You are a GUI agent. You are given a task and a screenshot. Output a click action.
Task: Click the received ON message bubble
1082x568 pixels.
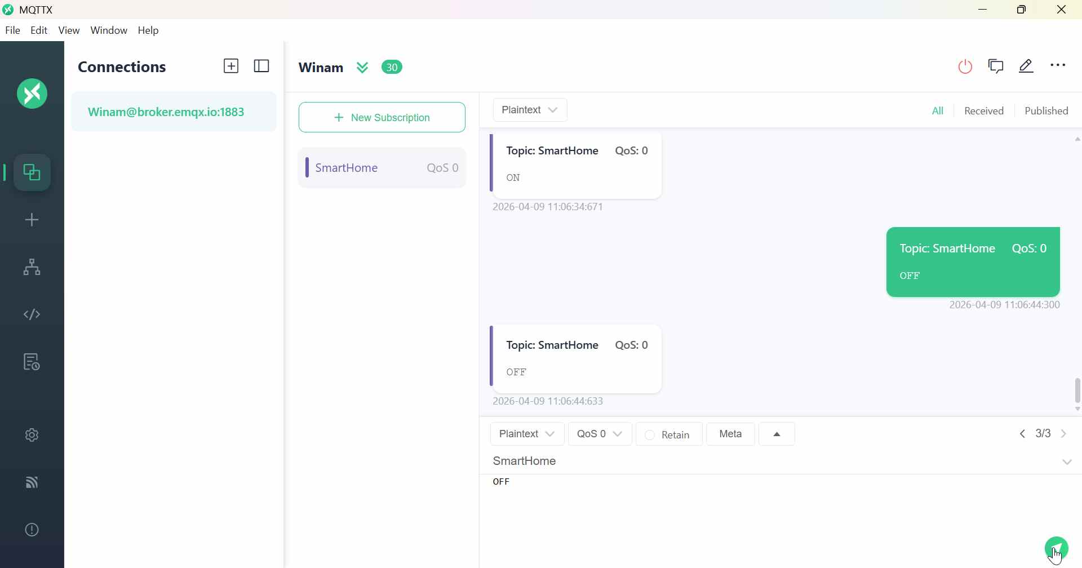coord(577,165)
